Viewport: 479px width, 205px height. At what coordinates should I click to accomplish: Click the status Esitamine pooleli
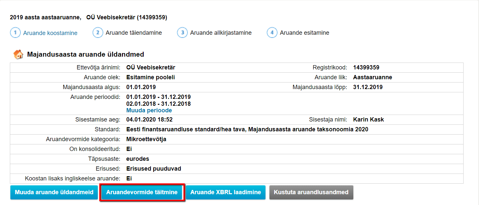151,78
